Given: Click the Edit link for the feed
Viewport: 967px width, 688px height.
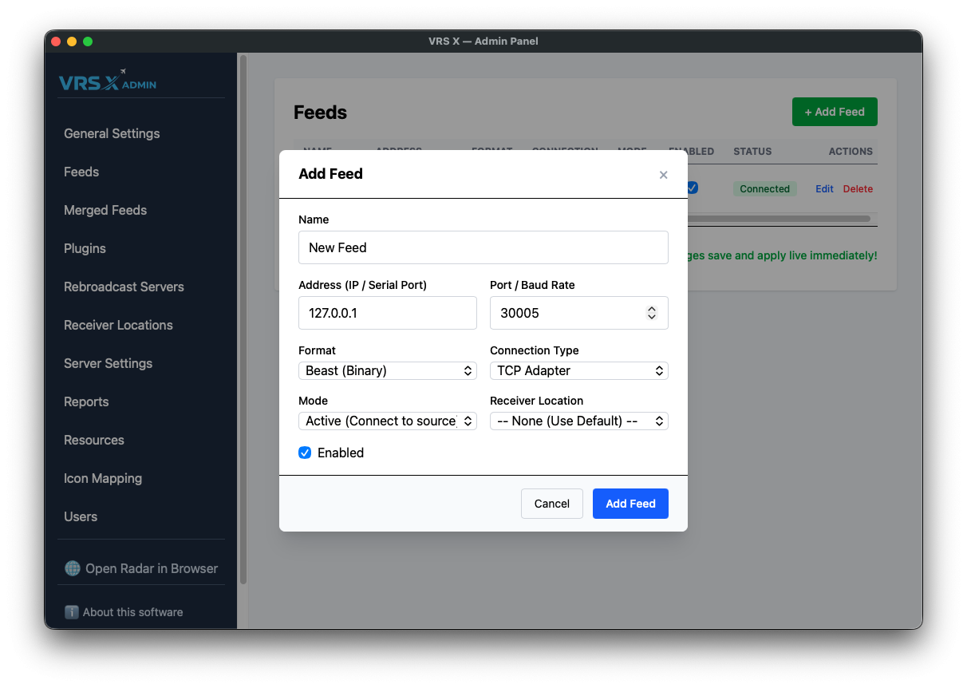Looking at the screenshot, I should (x=824, y=189).
